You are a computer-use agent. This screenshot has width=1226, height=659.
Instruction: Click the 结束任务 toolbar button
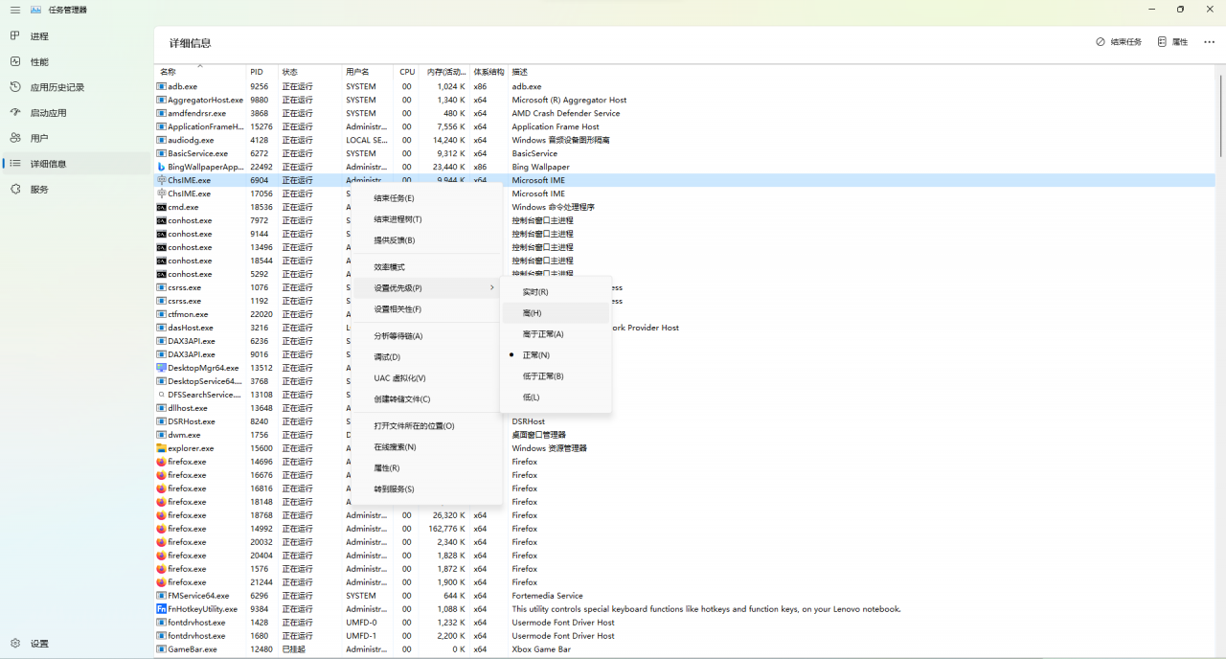tap(1119, 42)
